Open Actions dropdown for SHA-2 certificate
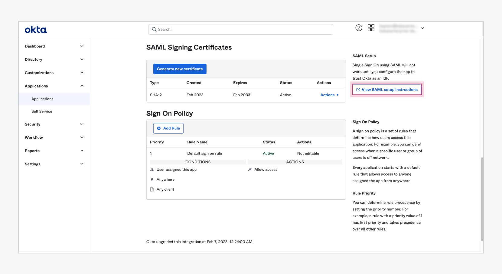 coord(329,95)
